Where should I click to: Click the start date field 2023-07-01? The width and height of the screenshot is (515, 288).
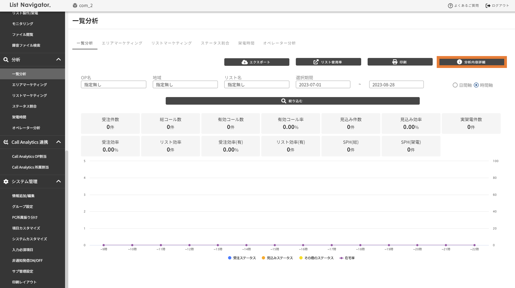pyautogui.click(x=323, y=85)
